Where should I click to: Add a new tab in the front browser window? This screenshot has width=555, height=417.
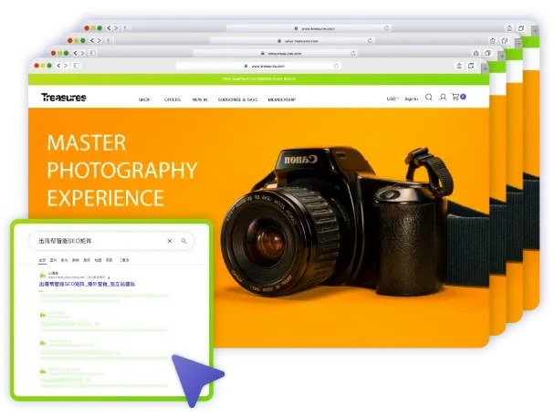pos(485,68)
